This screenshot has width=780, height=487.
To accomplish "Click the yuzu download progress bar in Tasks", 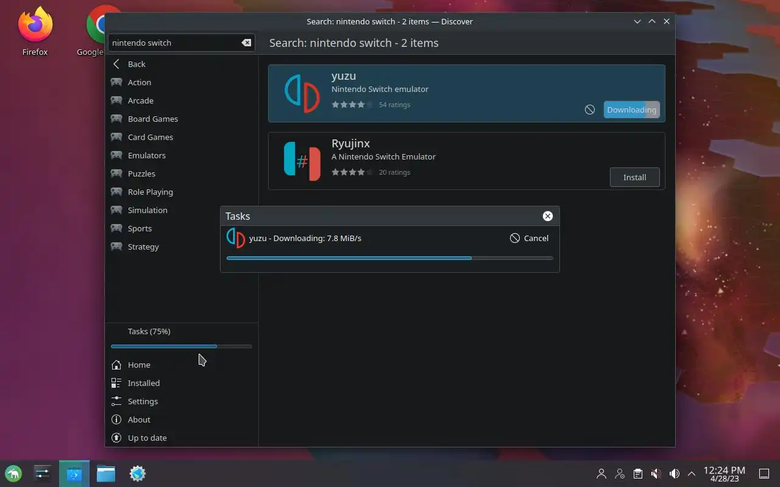I will tap(389, 258).
